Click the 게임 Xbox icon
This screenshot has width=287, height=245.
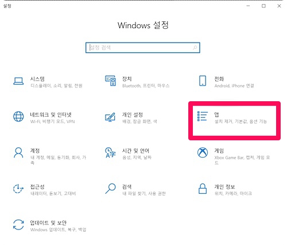pos(203,152)
